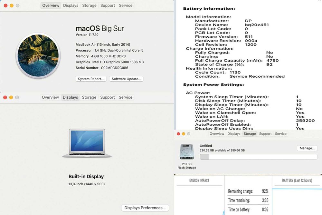This screenshot has width=322, height=215.
Task: Click macOS Big Sur title
Action: point(99,28)
